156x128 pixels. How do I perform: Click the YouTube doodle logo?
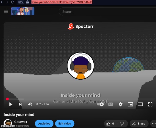point(23,11)
